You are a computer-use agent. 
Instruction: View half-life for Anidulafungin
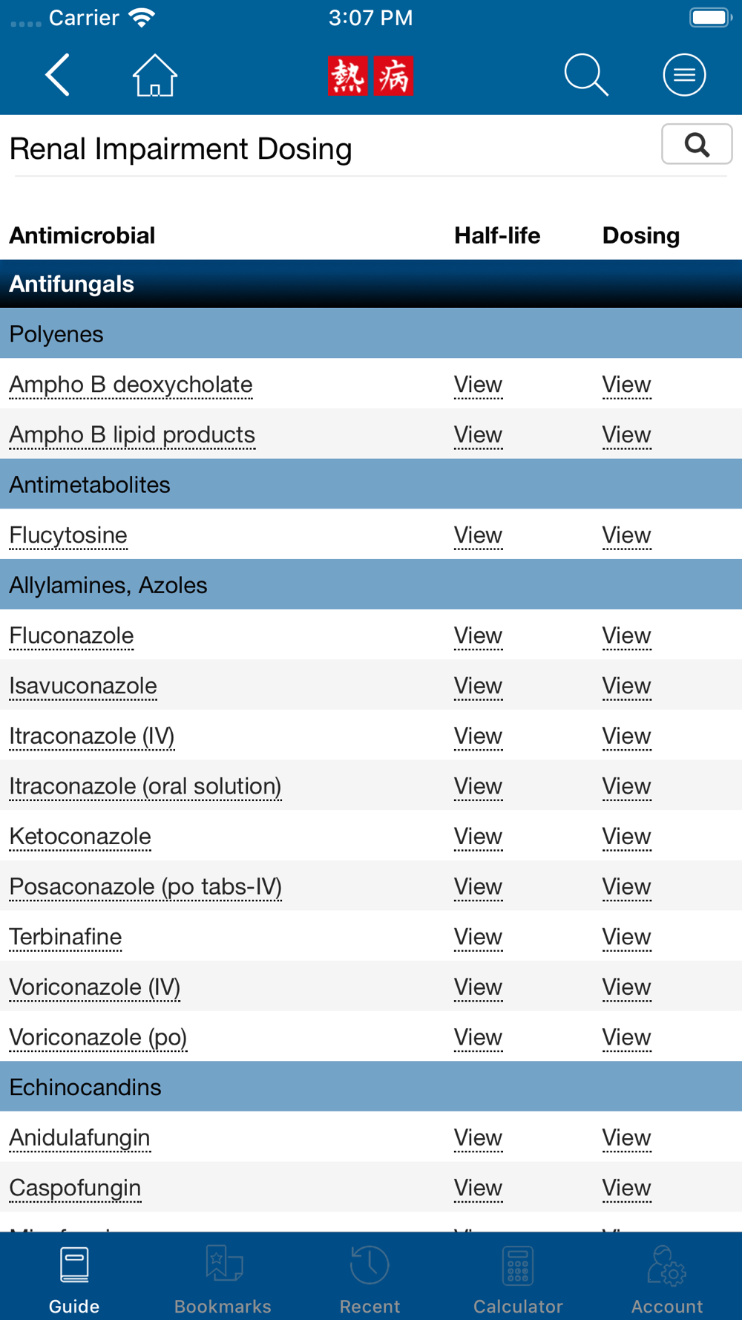pyautogui.click(x=478, y=1137)
